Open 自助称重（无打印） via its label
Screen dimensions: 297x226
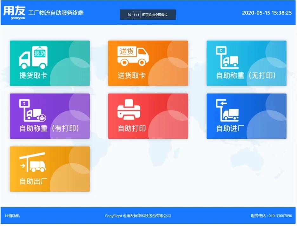click(246, 76)
